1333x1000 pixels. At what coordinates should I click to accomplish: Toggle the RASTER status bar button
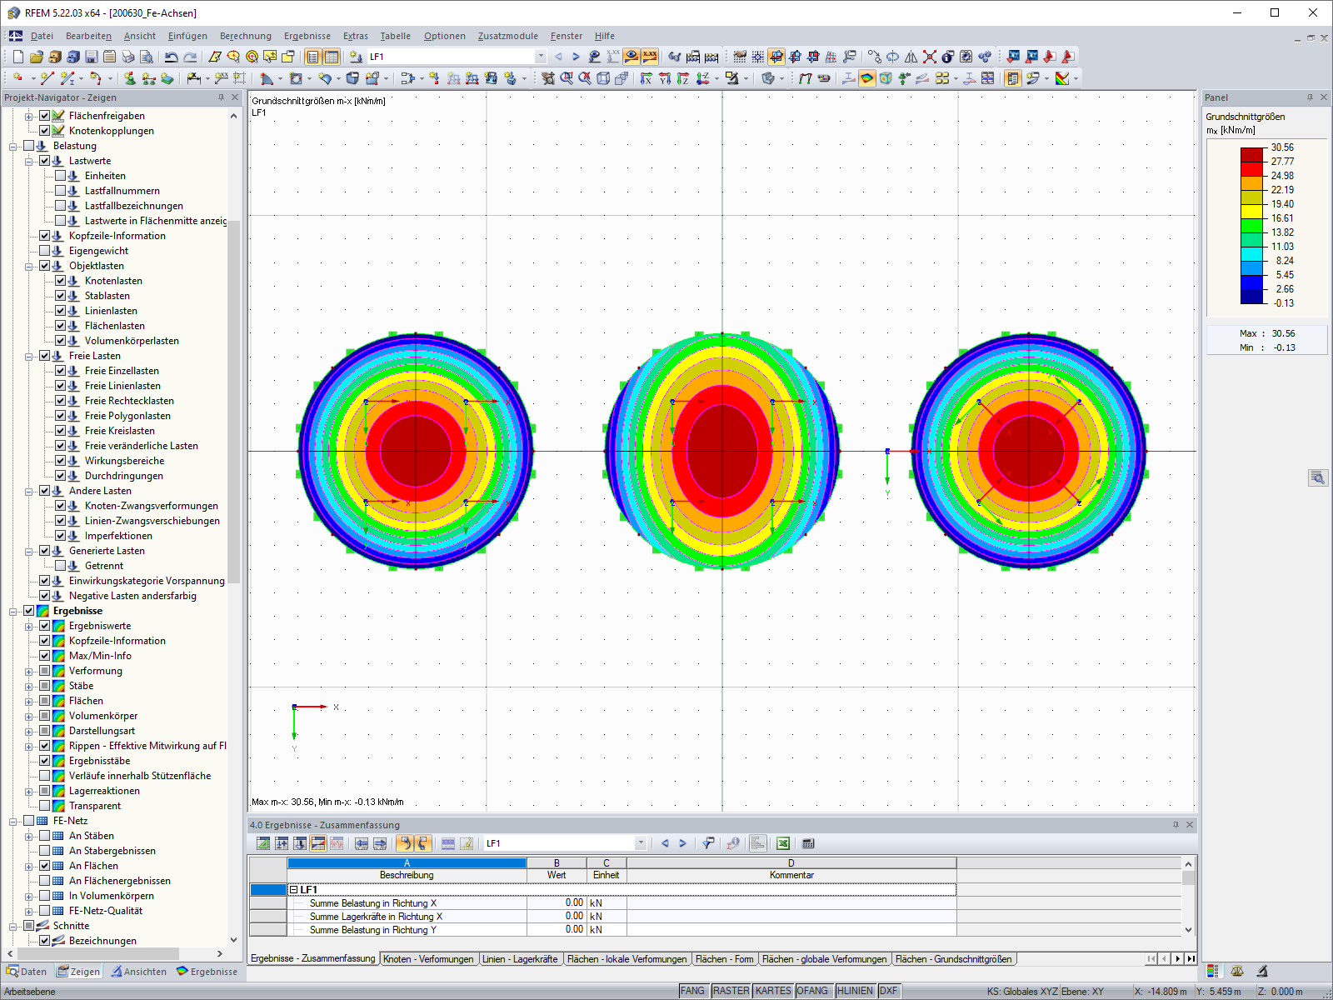pyautogui.click(x=731, y=991)
